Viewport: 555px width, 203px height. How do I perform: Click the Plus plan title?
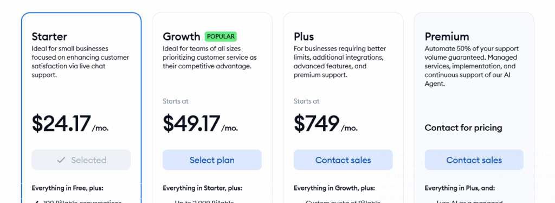(304, 36)
